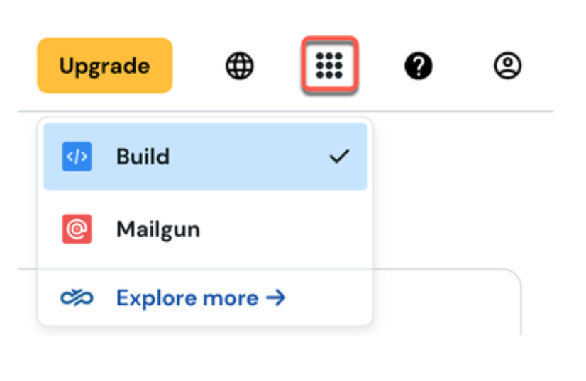
Task: Click the red Mailgun logo icon
Action: pyautogui.click(x=77, y=229)
